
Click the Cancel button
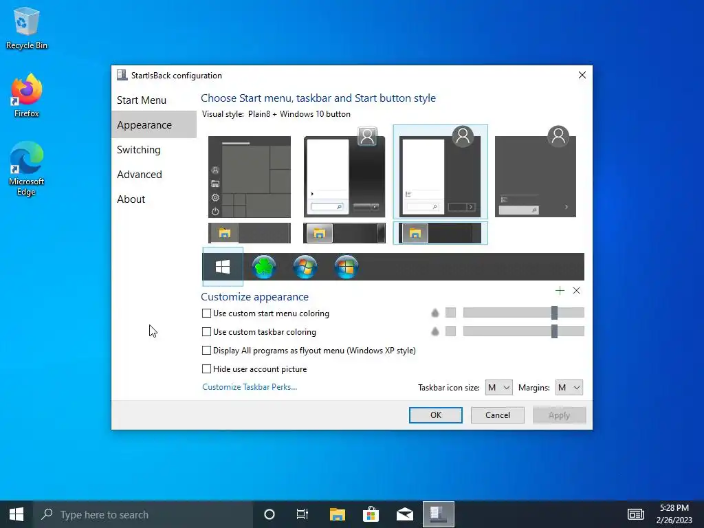(x=498, y=415)
